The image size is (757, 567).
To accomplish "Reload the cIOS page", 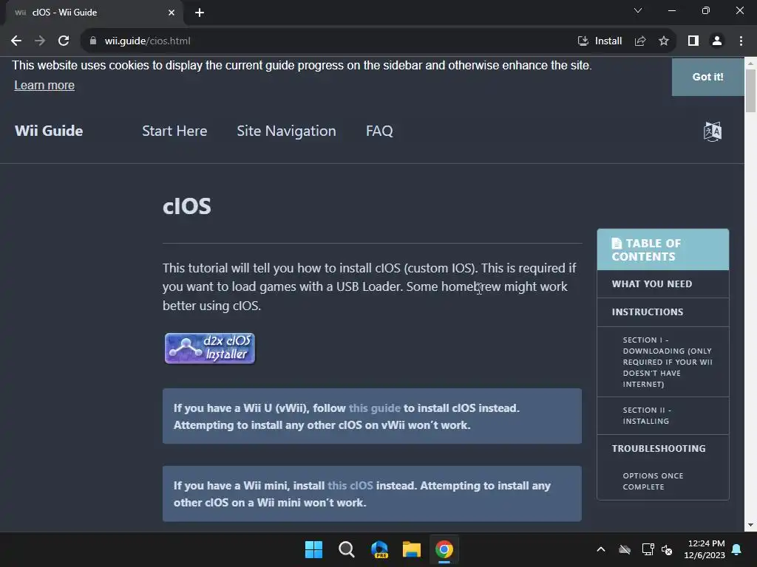I will (x=64, y=41).
